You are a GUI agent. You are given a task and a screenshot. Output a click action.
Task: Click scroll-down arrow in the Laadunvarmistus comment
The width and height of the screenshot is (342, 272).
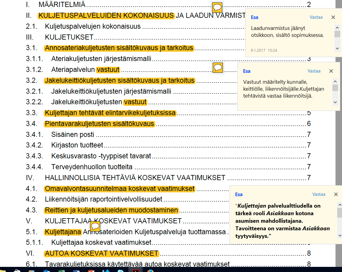337,48
